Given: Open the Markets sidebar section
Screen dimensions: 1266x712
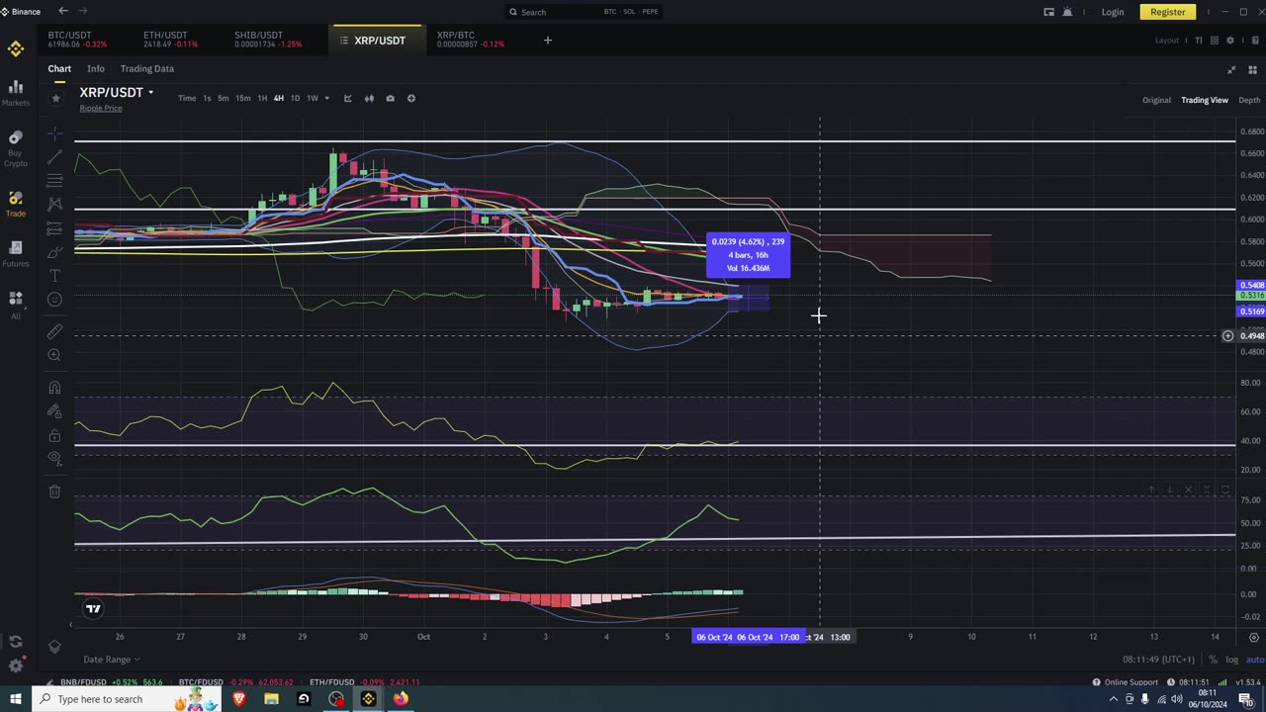Looking at the screenshot, I should tap(16, 92).
